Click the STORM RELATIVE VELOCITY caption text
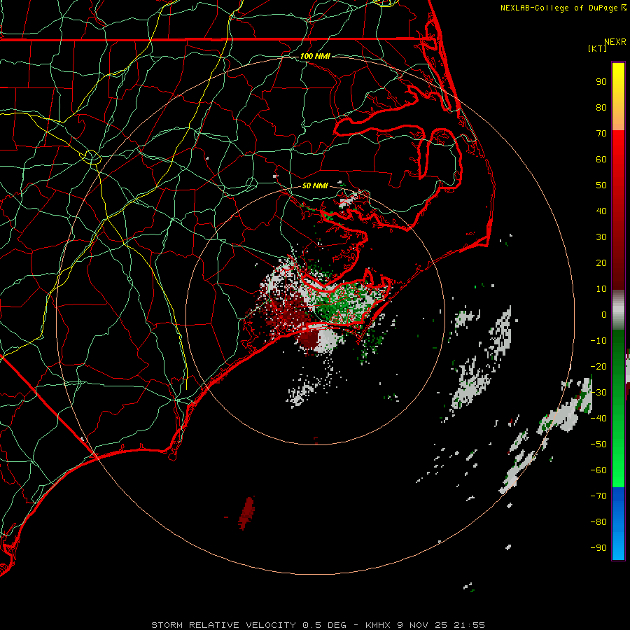Viewport: 630px width, 630px height. coord(223,625)
